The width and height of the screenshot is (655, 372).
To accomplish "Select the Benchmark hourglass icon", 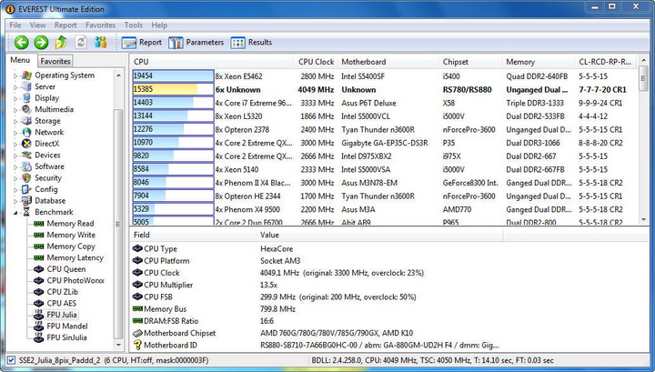I will pyautogui.click(x=26, y=212).
